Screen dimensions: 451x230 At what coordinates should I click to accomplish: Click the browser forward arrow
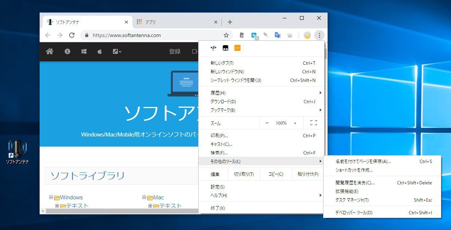coord(60,35)
